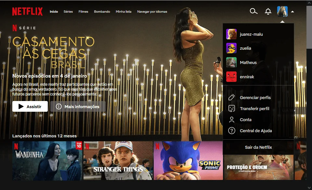This screenshot has height=190, width=312.
Task: Open Transferir perfil
Action: pos(254,108)
